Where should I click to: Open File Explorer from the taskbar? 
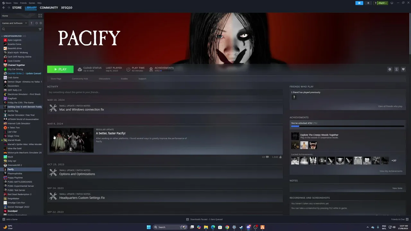[206, 227]
